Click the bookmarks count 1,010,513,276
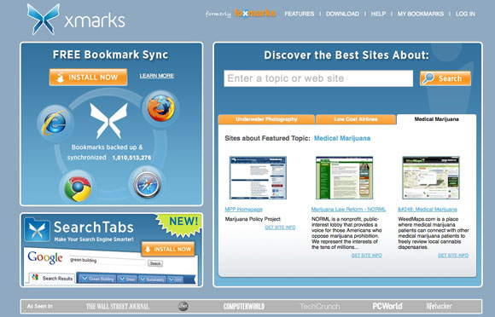 click(x=131, y=158)
